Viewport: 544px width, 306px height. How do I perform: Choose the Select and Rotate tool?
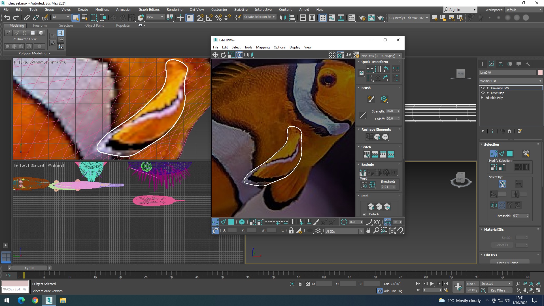click(x=122, y=18)
